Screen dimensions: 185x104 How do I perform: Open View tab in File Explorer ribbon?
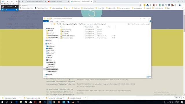(x=62, y=21)
